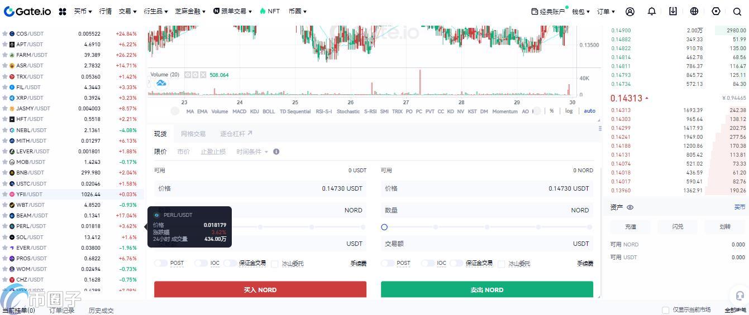The image size is (749, 315).
Task: Tick 仅显示当前市场 checkbox
Action: (665, 310)
